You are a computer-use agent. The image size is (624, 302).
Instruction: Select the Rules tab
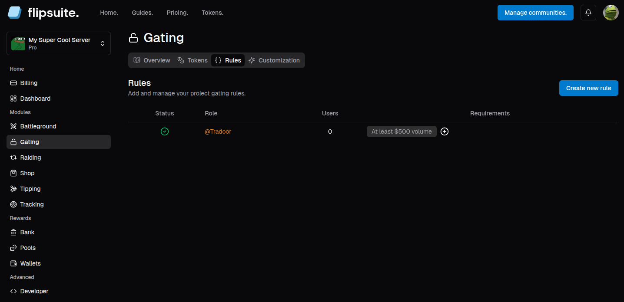pyautogui.click(x=228, y=60)
